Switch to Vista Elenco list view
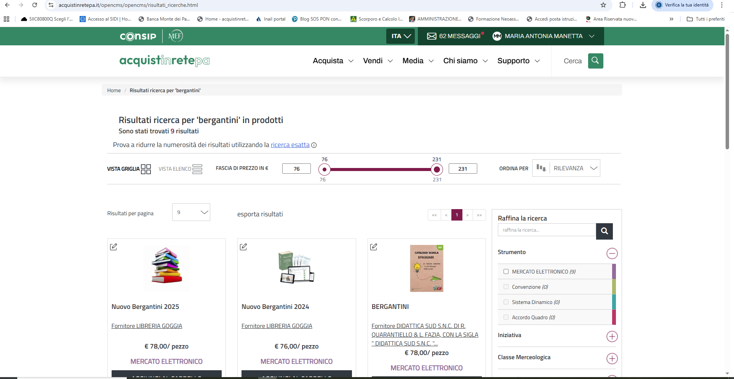734x379 pixels. coord(181,169)
